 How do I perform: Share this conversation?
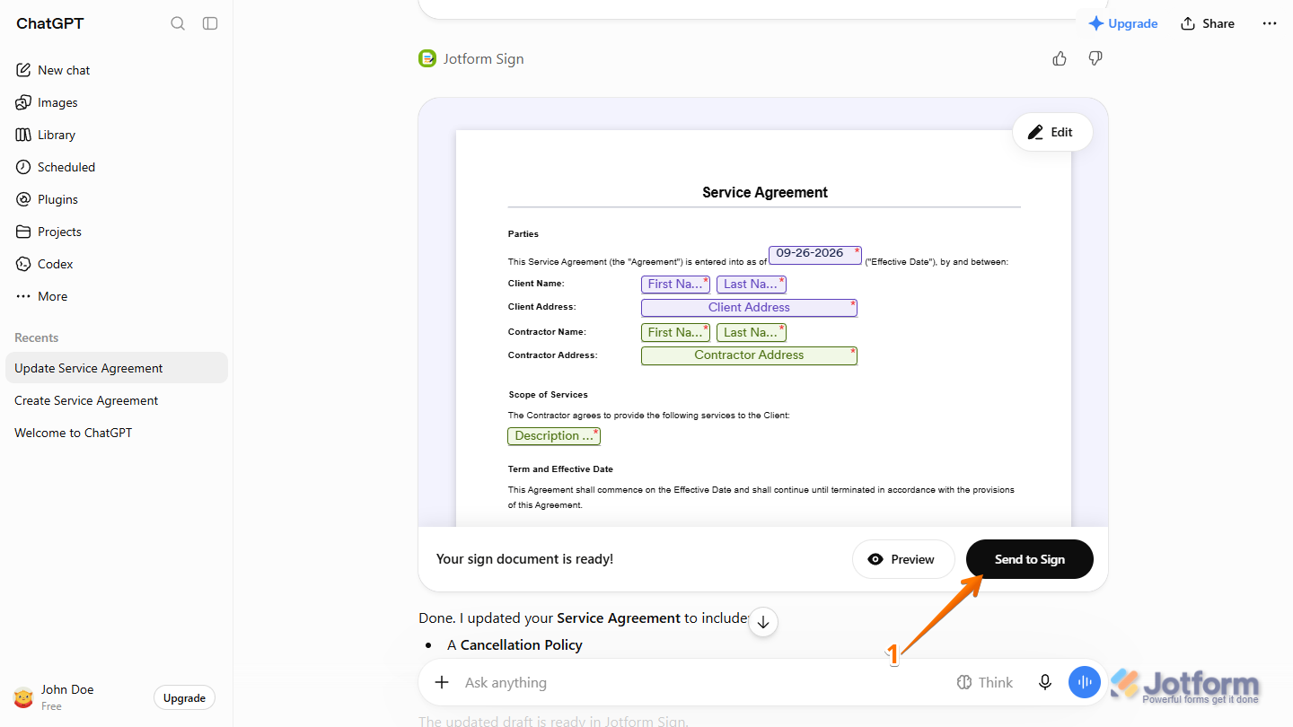click(1208, 23)
